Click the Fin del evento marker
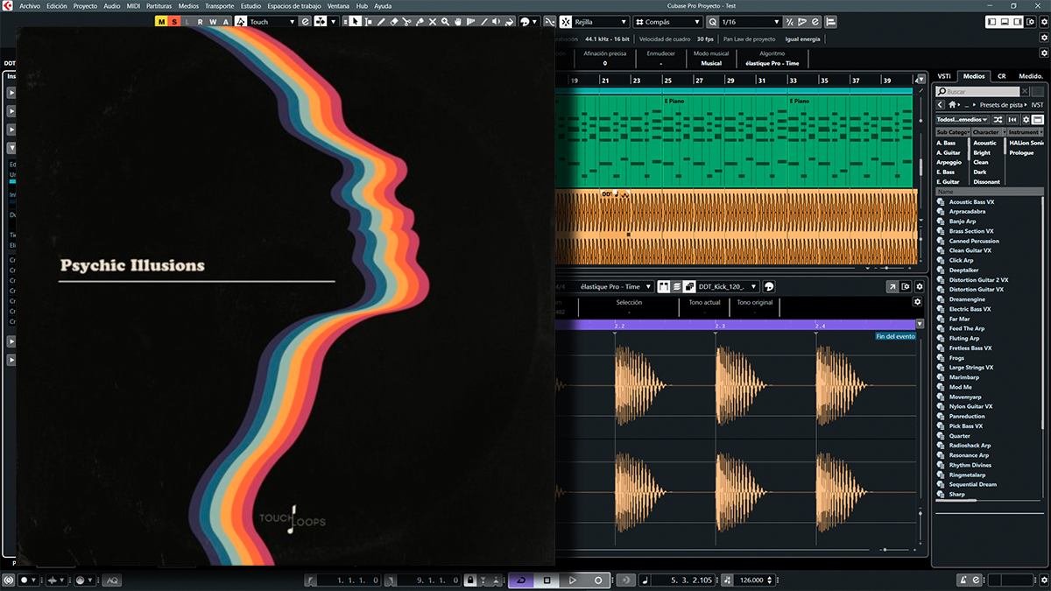The image size is (1051, 591). (895, 336)
